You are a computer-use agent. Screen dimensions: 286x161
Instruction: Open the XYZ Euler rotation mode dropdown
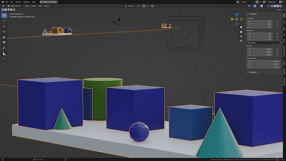(264, 43)
